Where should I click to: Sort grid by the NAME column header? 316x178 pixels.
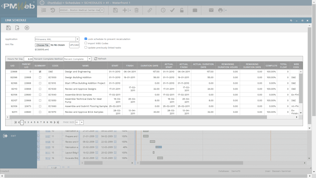85,66
